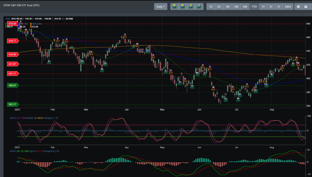The height and width of the screenshot is (177, 312).
Task: Select the 407.17 red price label
Action: click(x=13, y=74)
